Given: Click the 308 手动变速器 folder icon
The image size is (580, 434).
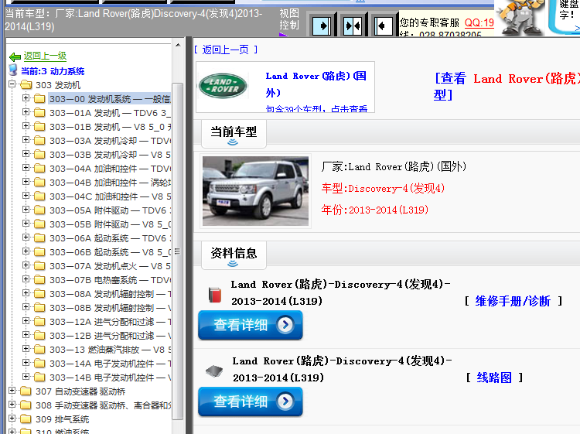Looking at the screenshot, I should [x=26, y=405].
